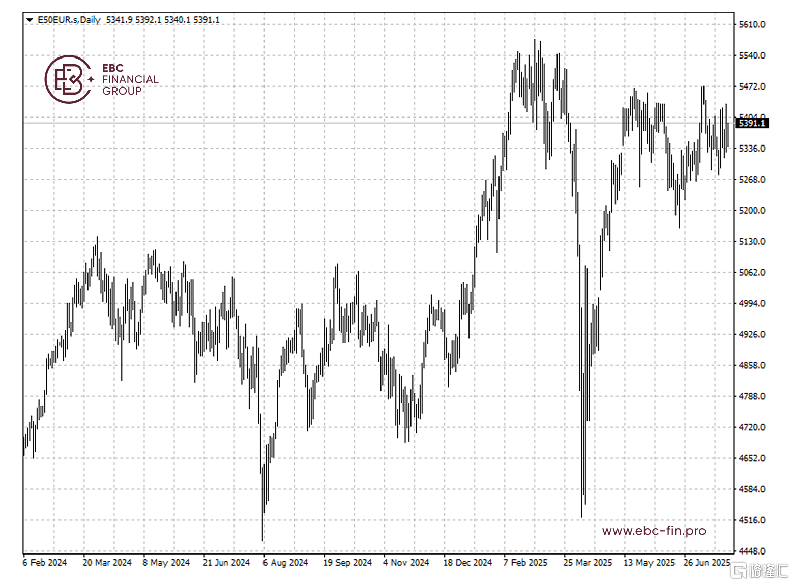Click the 5610.0 price axis label
The image size is (792, 583).
click(752, 24)
